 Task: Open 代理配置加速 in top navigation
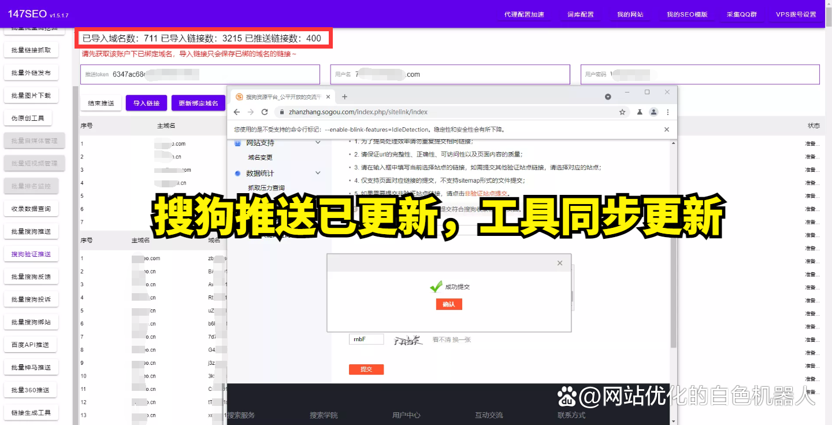pyautogui.click(x=524, y=14)
